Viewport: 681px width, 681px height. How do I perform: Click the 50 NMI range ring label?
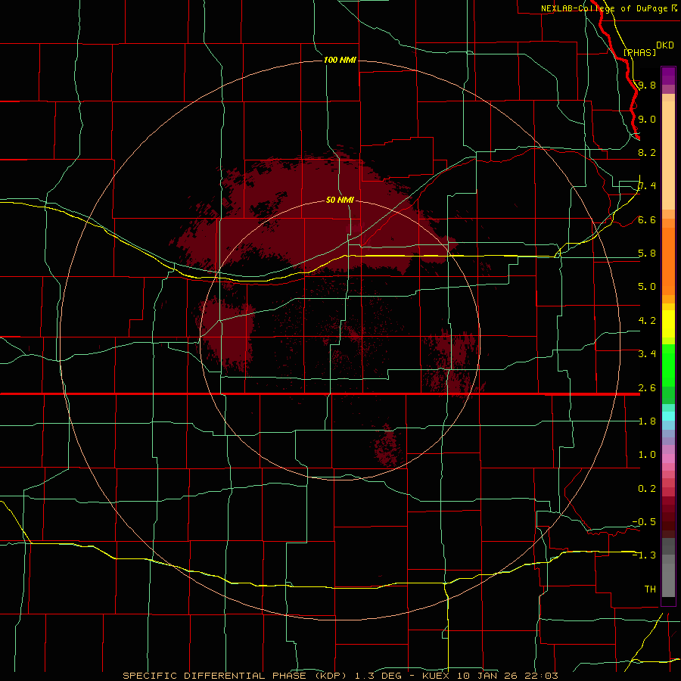340,200
